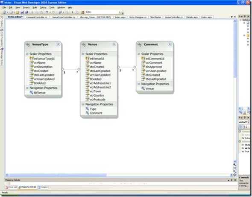Collapse the VenueType entity with its chevron
Screen dimensions: 252x197
click(x=58, y=44)
